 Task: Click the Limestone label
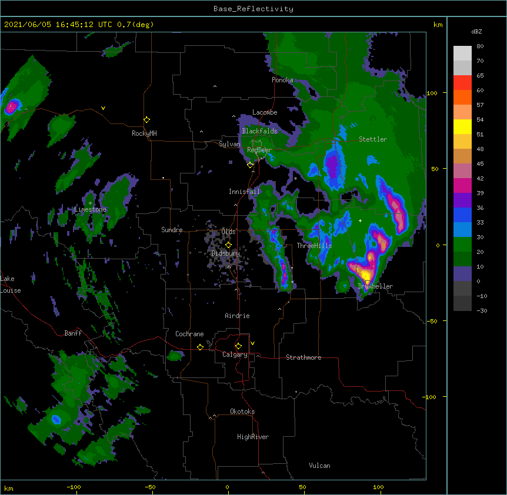coord(90,209)
